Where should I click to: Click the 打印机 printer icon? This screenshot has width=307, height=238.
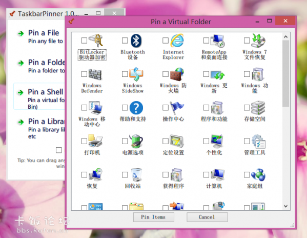tap(95, 141)
